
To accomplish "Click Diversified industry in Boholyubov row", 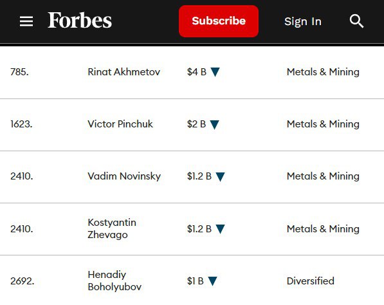I will pos(310,281).
